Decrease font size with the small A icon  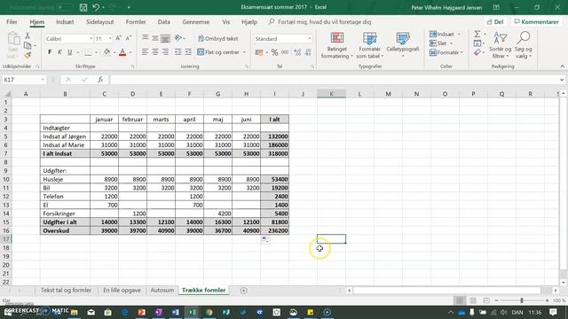pyautogui.click(x=128, y=38)
